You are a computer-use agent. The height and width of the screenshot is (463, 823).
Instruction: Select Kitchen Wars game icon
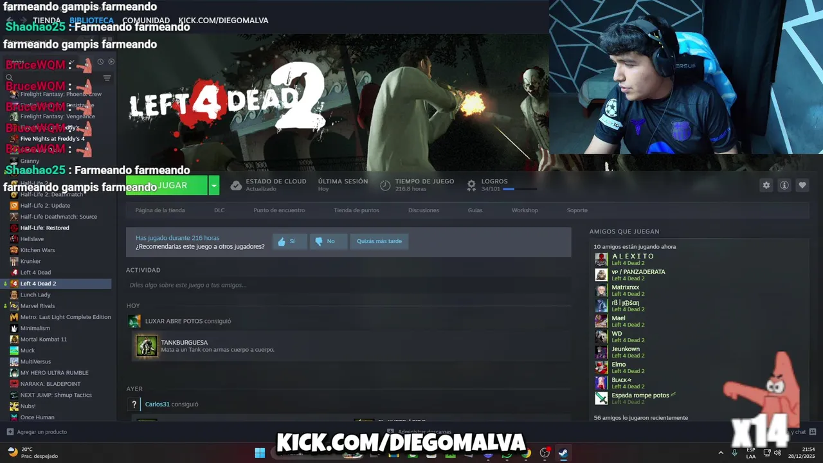pyautogui.click(x=14, y=250)
